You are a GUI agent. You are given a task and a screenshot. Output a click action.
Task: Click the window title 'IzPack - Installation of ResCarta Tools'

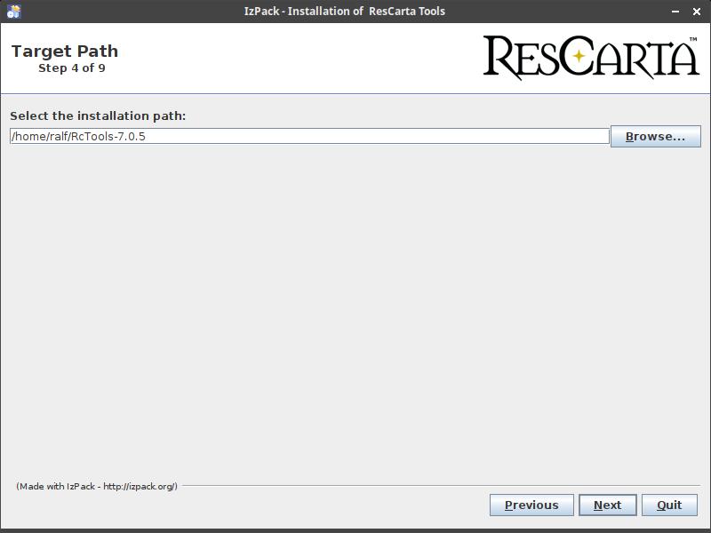click(345, 12)
